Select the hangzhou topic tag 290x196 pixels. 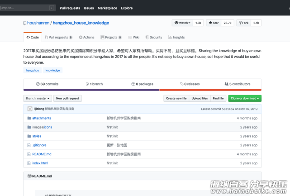(33, 70)
